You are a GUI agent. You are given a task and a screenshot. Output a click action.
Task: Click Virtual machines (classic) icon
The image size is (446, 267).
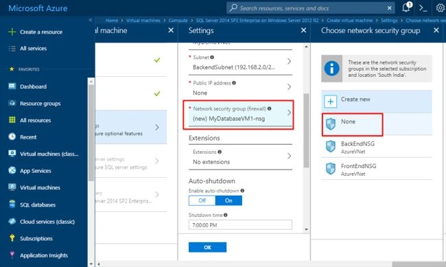[x=12, y=154]
